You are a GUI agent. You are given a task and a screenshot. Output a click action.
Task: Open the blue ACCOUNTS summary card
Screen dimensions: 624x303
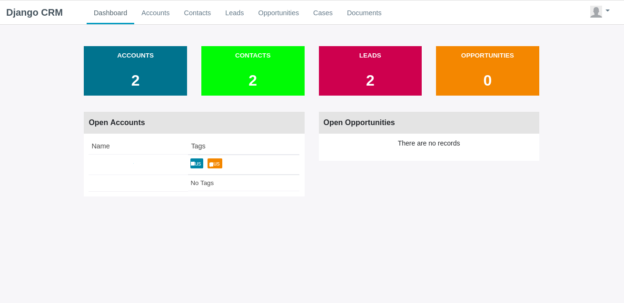point(135,71)
